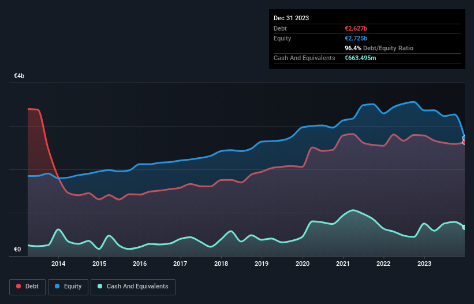Select the red Debt endpoint marker
Viewport: 474px width, 304px height.
[x=464, y=142]
